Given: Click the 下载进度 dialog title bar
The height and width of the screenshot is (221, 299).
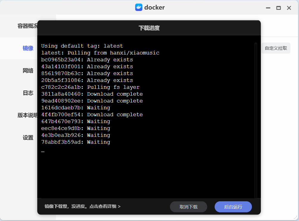Looking at the screenshot, I should click(x=149, y=28).
